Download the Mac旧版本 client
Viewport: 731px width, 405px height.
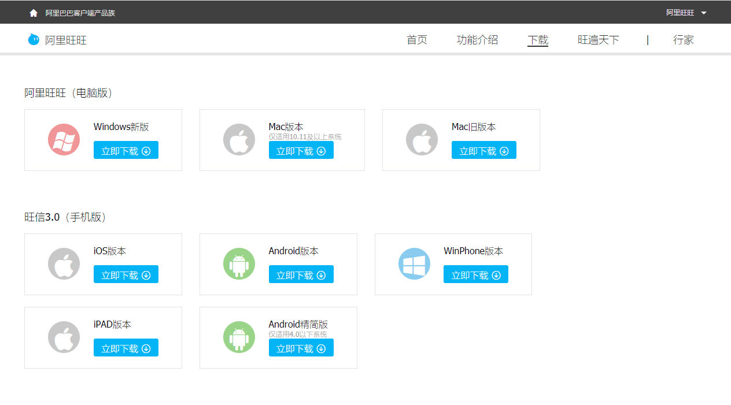point(484,150)
